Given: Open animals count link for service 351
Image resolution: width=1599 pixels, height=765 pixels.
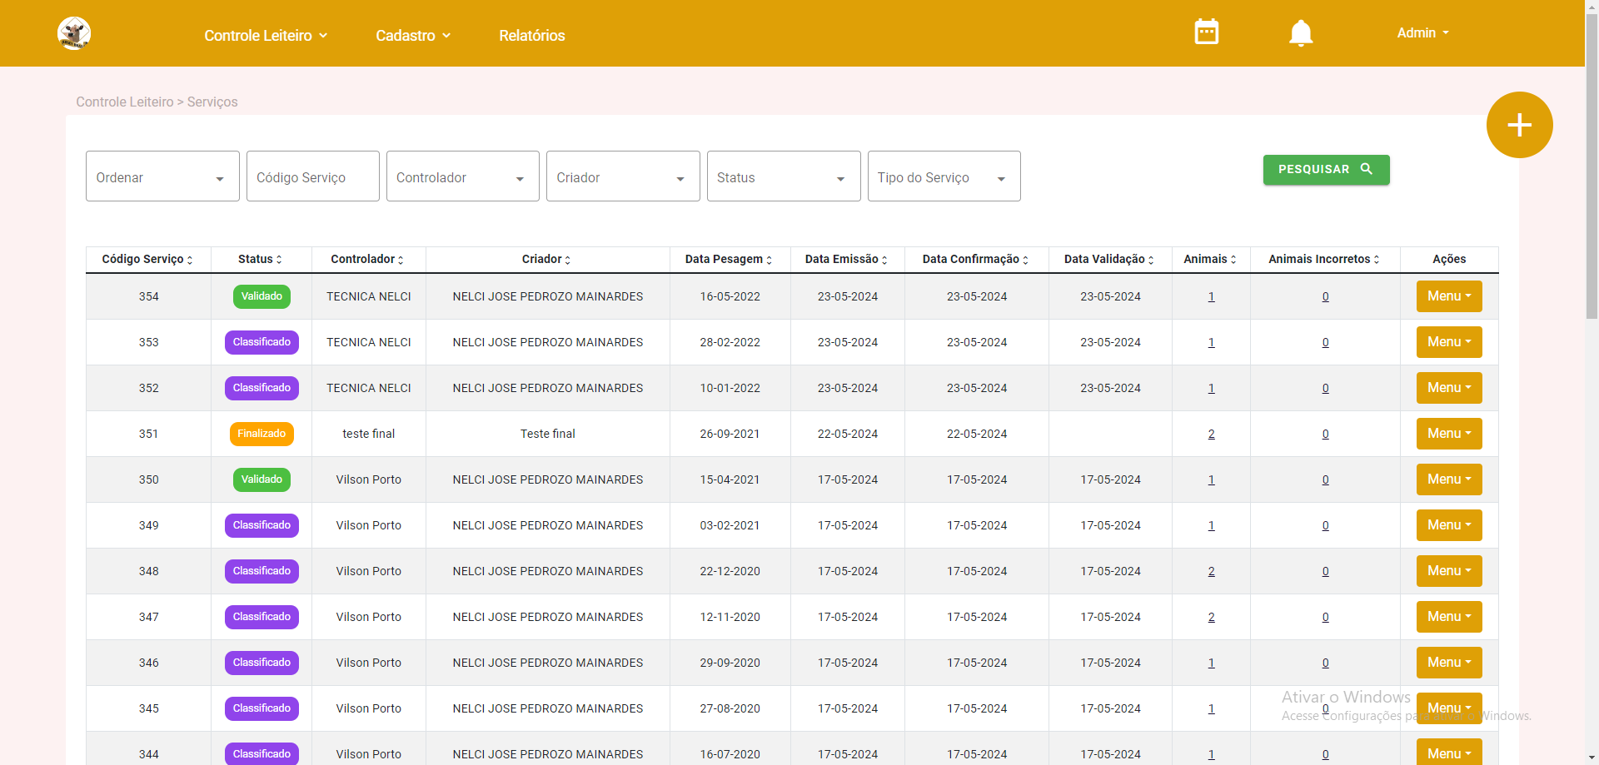Looking at the screenshot, I should 1211,435.
